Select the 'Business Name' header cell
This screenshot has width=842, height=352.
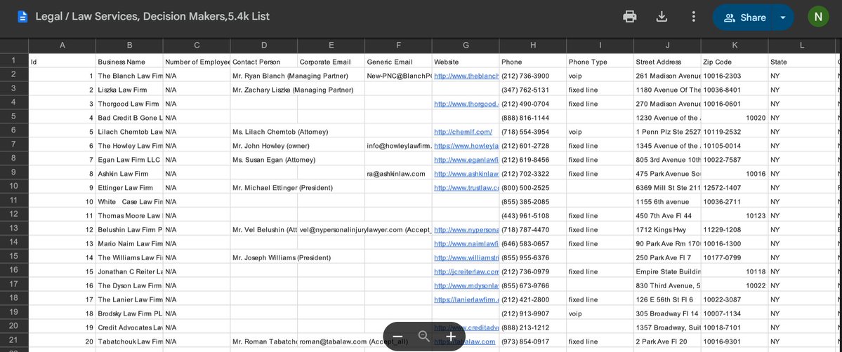click(x=129, y=62)
